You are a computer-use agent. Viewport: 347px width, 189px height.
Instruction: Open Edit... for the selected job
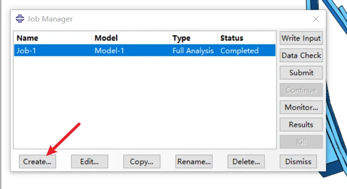[x=90, y=161]
